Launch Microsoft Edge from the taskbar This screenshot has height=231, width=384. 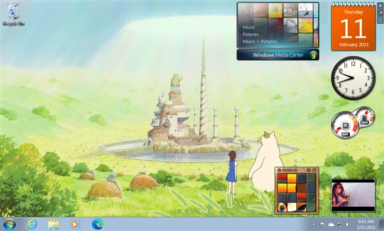[97, 224]
